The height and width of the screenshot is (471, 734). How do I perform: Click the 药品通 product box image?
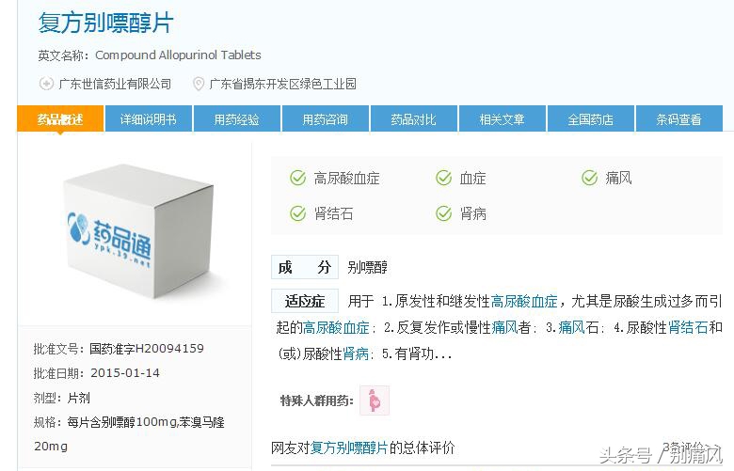click(138, 230)
